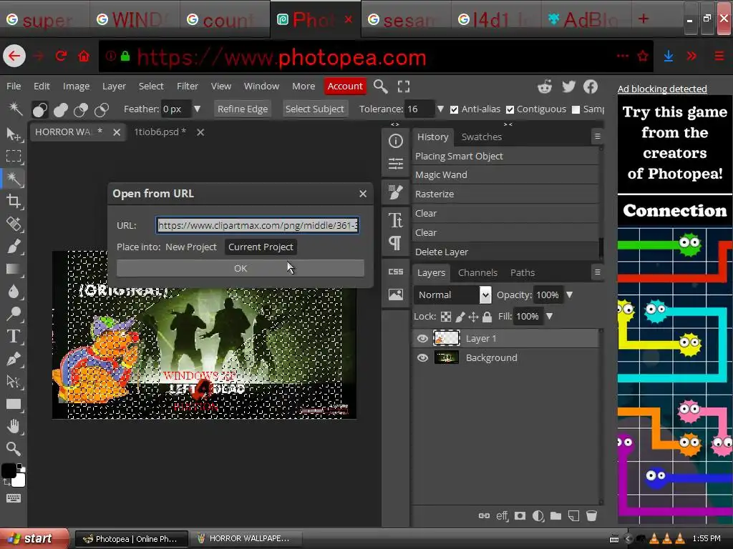This screenshot has height=549, width=733.
Task: Open the CSS panel icon
Action: pos(395,271)
